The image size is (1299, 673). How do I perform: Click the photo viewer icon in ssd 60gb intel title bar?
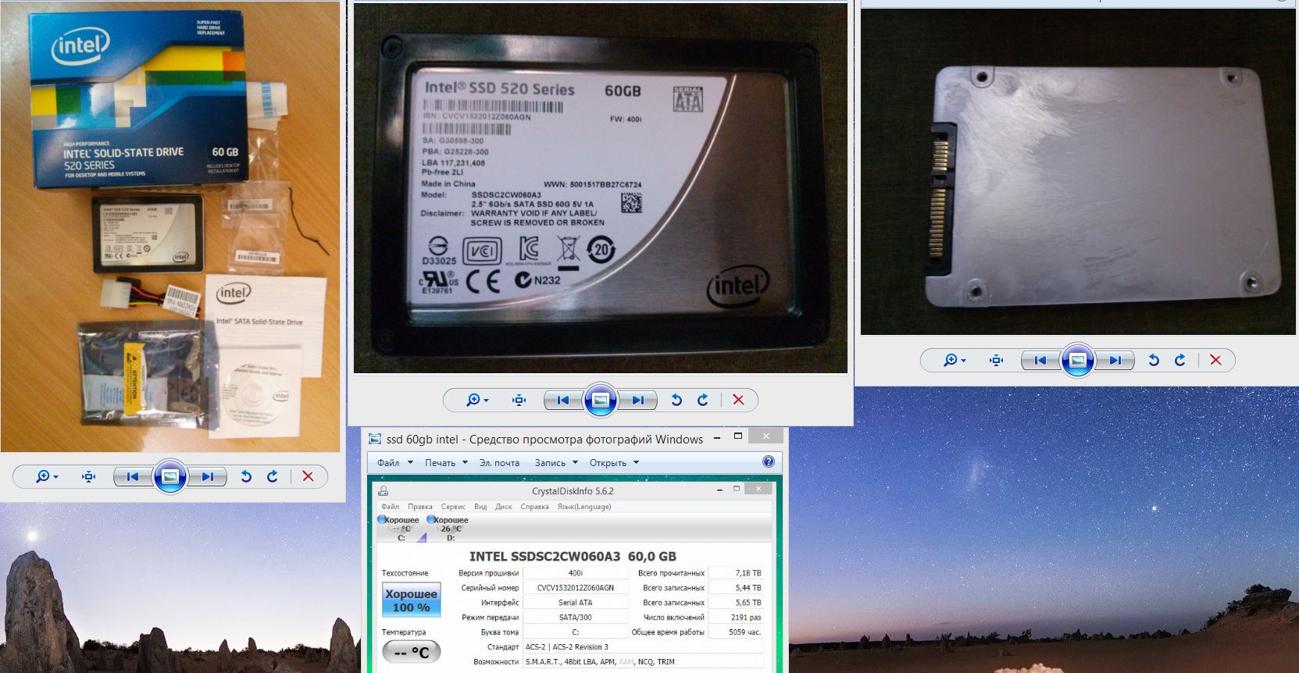[x=375, y=439]
